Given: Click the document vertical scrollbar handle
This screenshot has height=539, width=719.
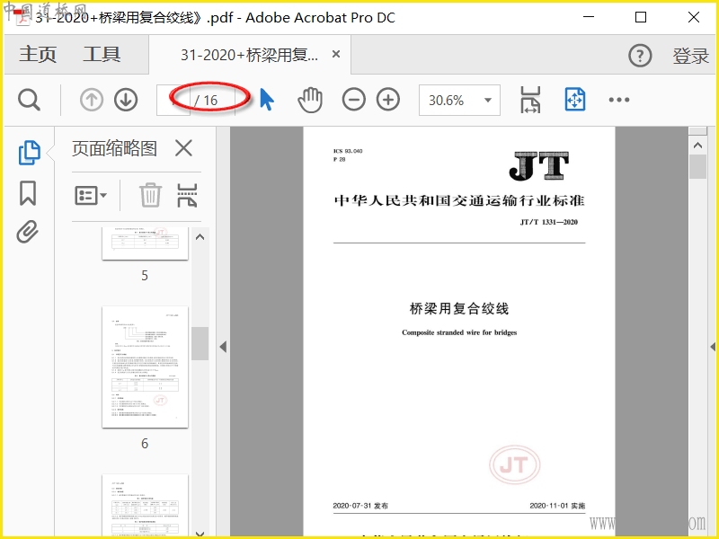Looking at the screenshot, I should (x=698, y=167).
